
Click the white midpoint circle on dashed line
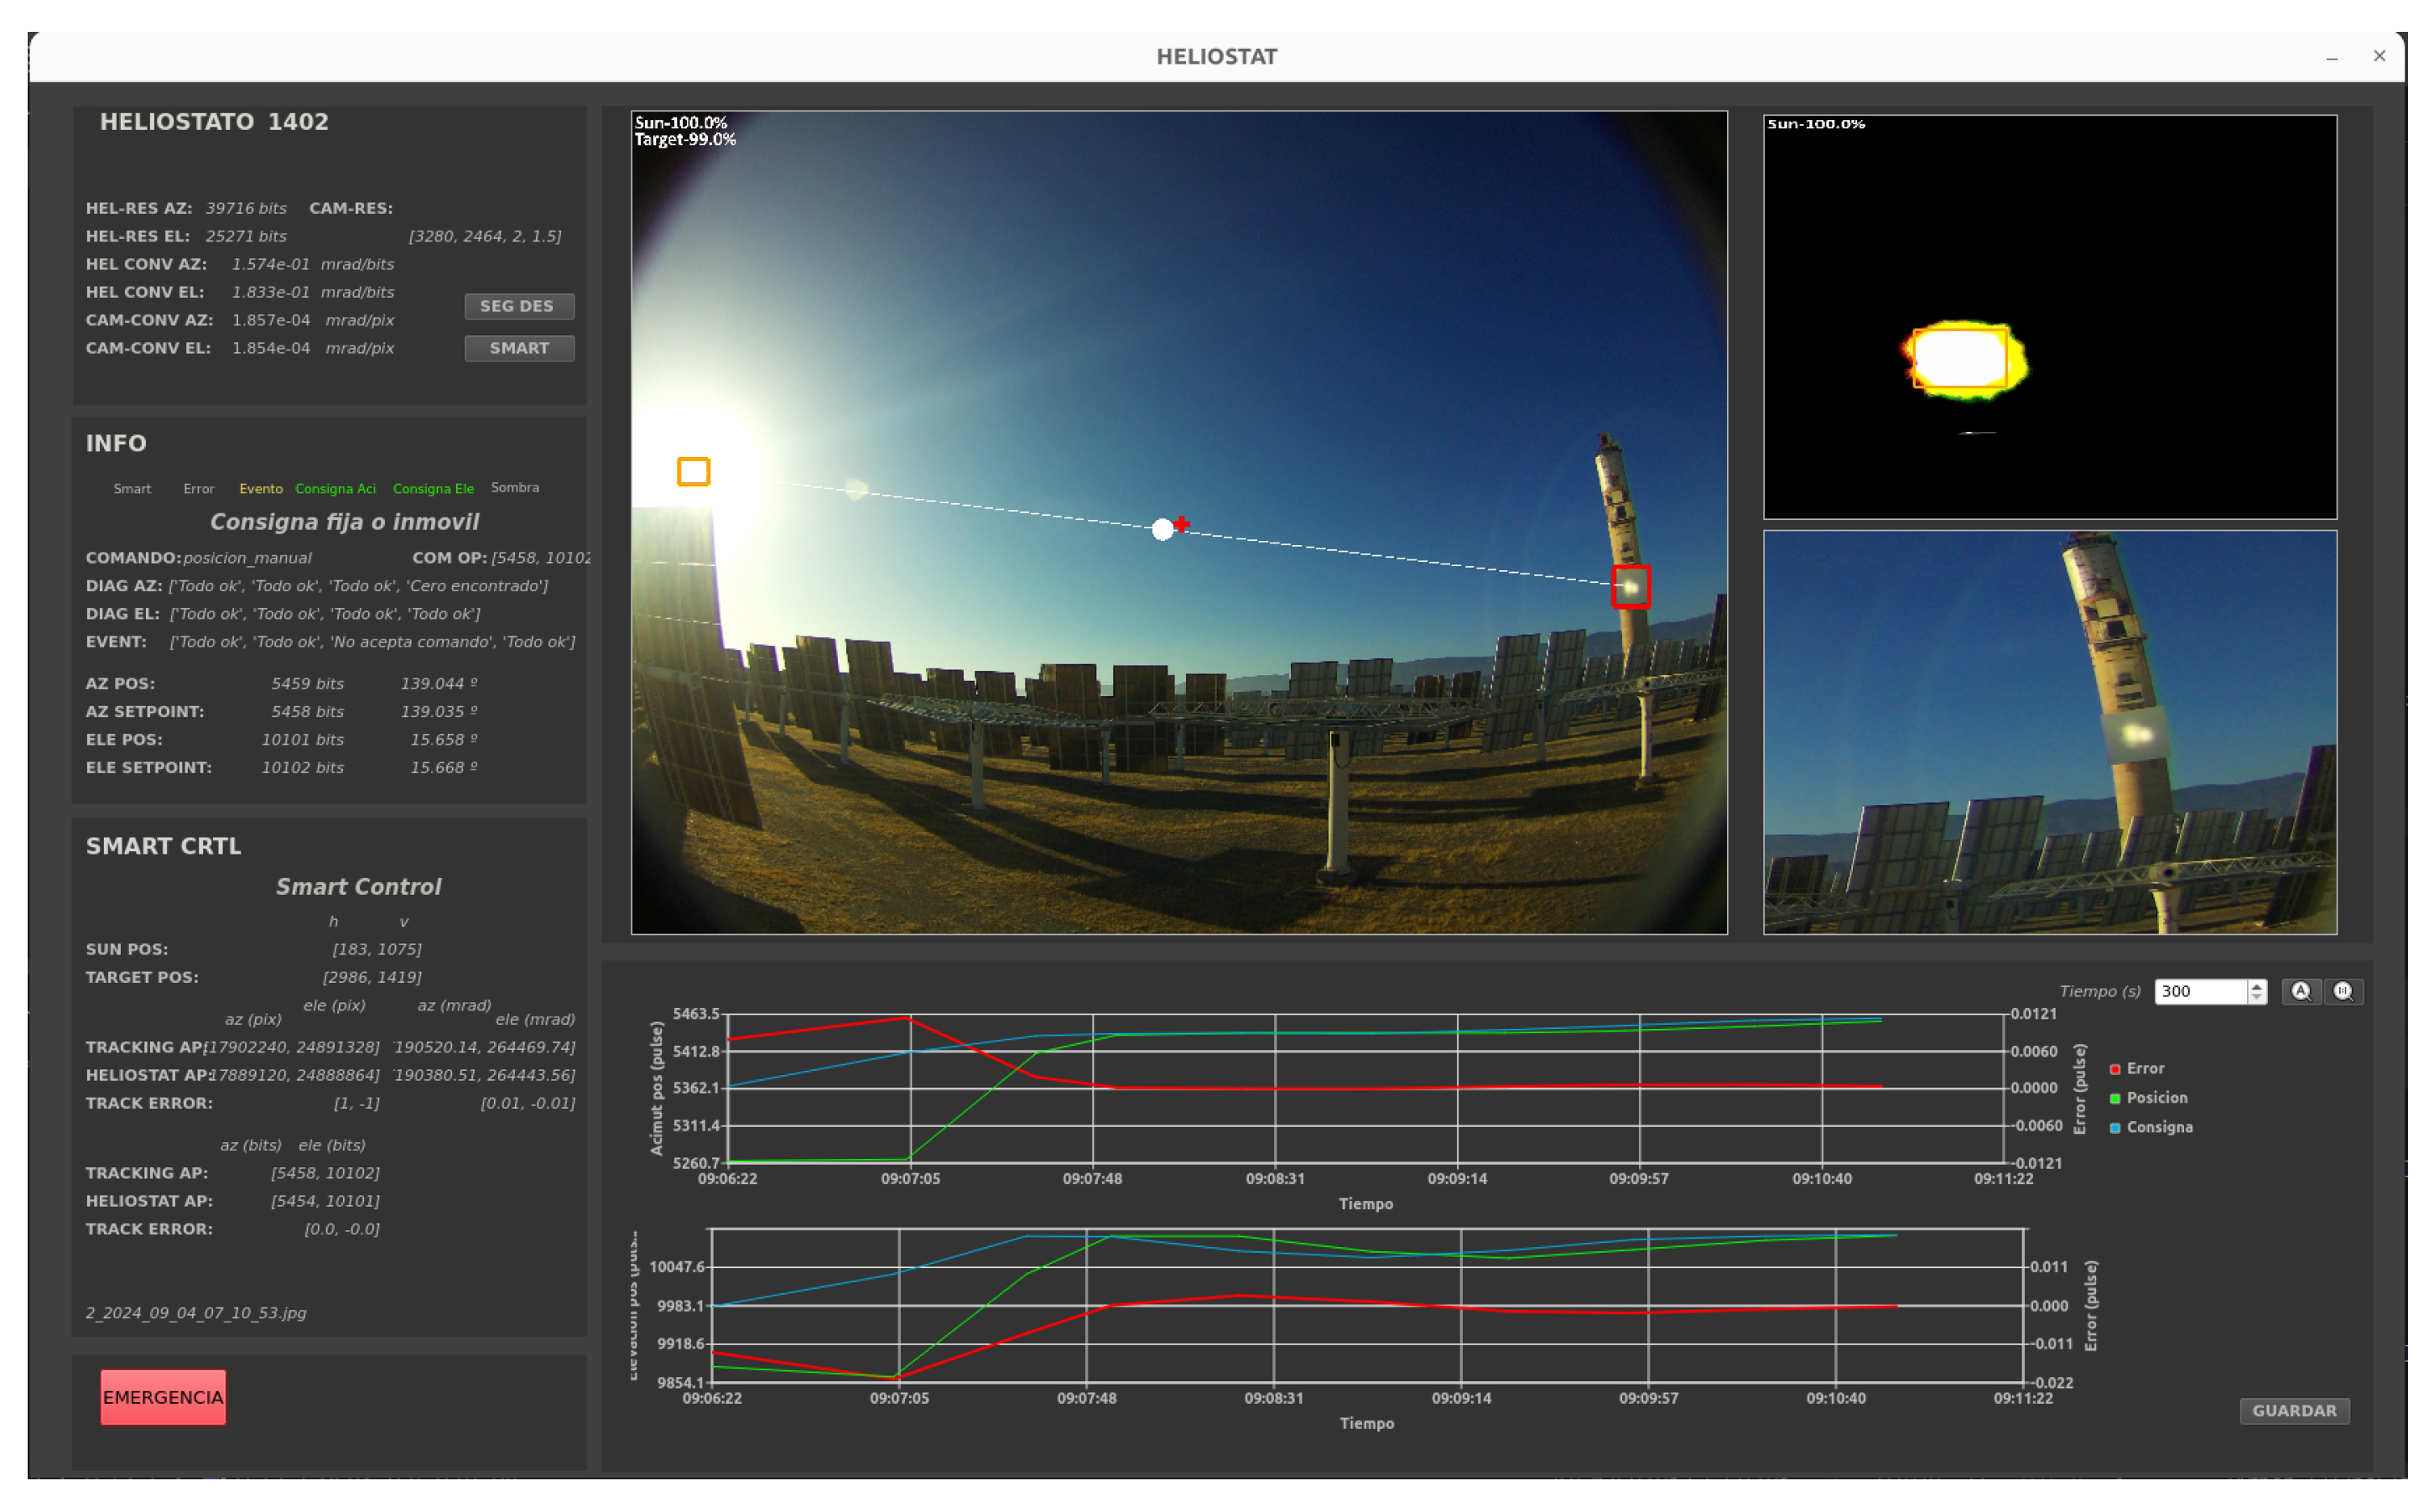1162,529
